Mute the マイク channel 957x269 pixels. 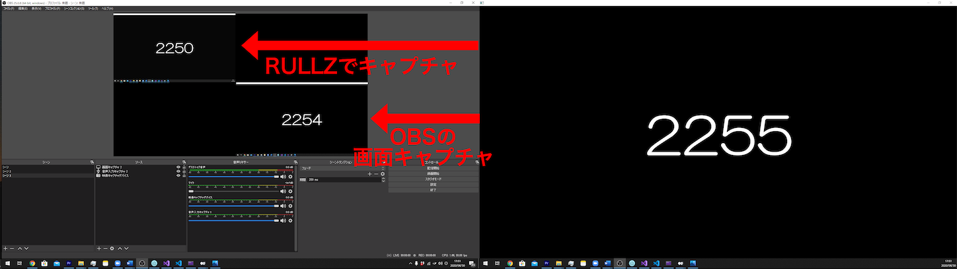284,191
